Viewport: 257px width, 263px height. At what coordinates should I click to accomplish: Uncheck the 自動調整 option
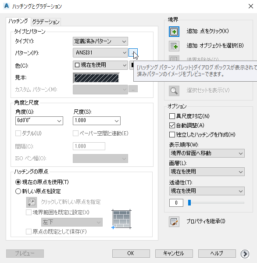[x=172, y=125]
